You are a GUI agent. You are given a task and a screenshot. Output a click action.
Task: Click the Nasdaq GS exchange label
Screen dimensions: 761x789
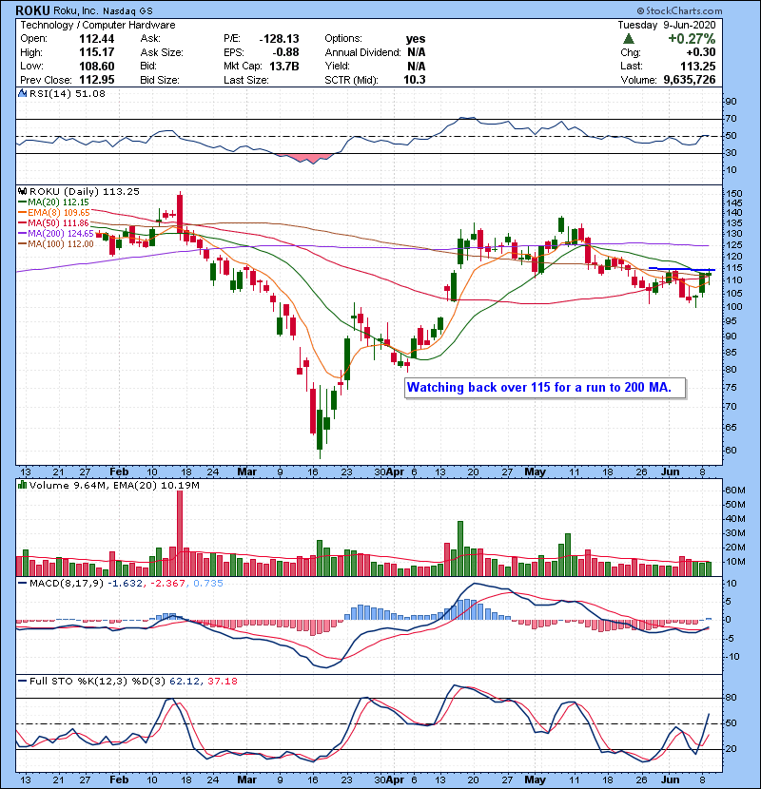(x=127, y=11)
